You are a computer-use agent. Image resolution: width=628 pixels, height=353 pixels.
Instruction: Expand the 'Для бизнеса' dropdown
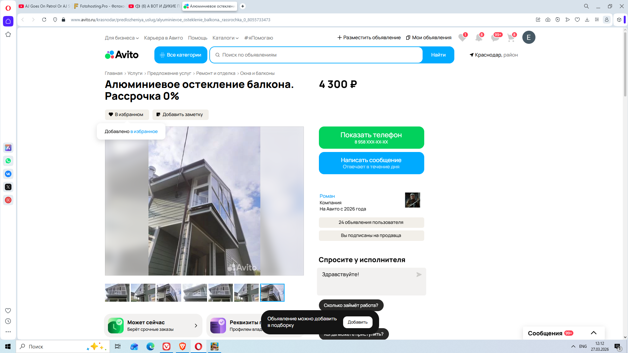click(122, 38)
